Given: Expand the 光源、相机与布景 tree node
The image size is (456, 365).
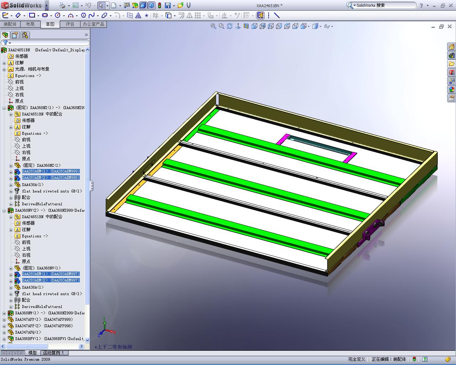Looking at the screenshot, I should 4,69.
